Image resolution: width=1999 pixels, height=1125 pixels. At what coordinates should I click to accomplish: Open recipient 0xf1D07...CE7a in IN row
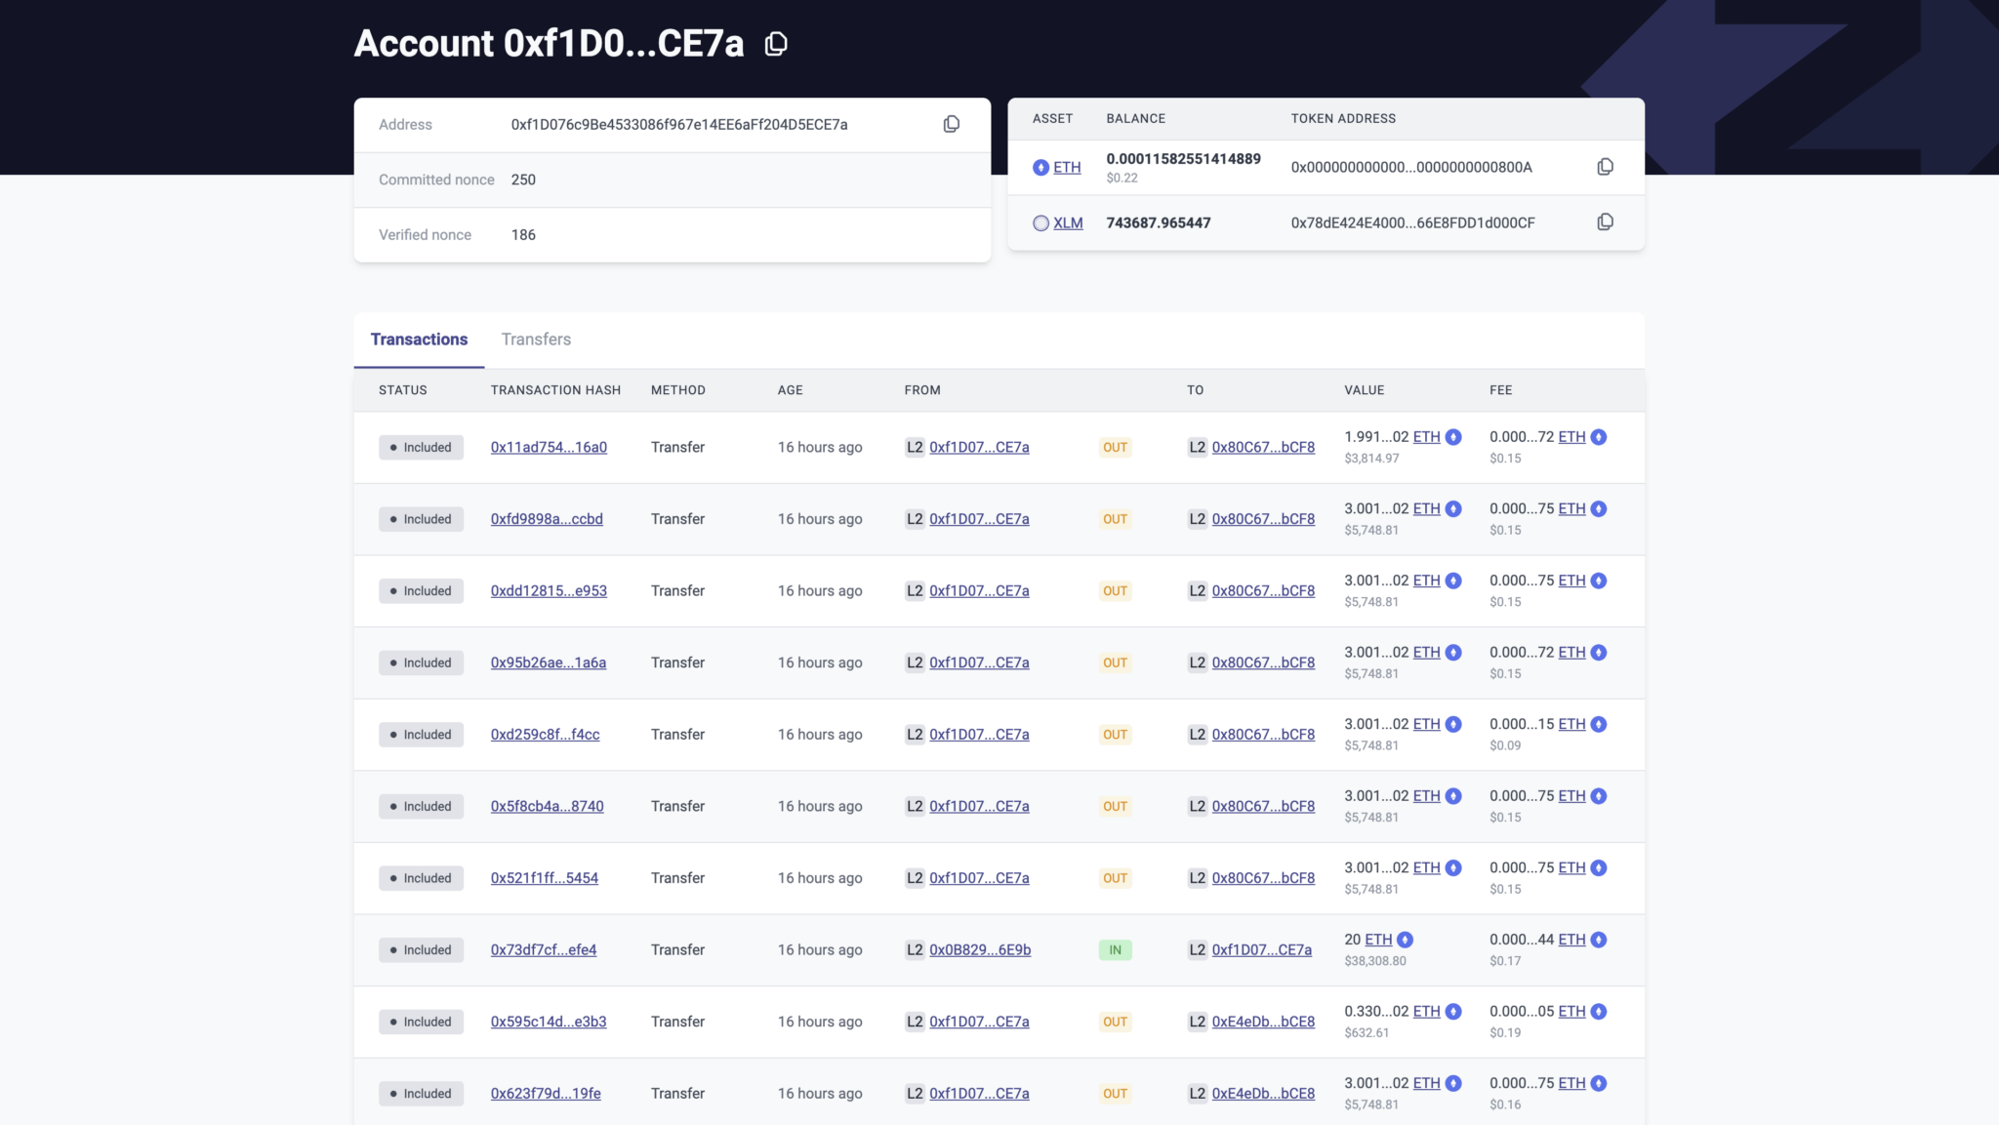coord(1262,949)
